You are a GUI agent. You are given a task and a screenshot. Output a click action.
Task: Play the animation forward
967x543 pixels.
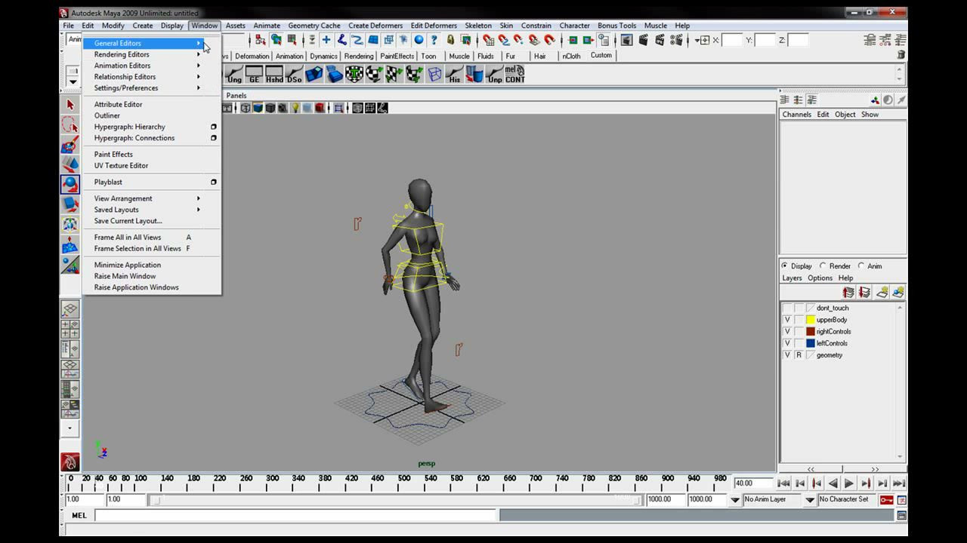(849, 483)
